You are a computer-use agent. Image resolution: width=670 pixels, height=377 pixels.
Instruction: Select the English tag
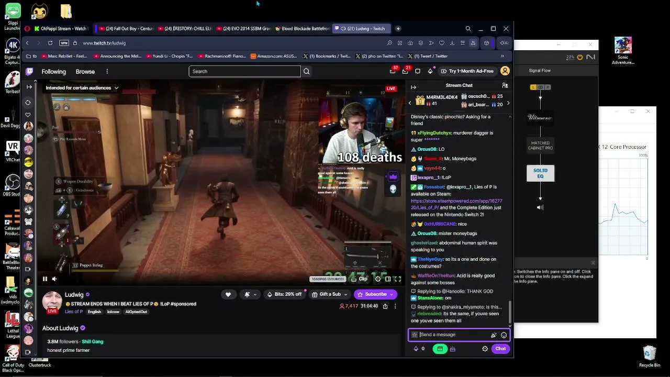tap(94, 312)
